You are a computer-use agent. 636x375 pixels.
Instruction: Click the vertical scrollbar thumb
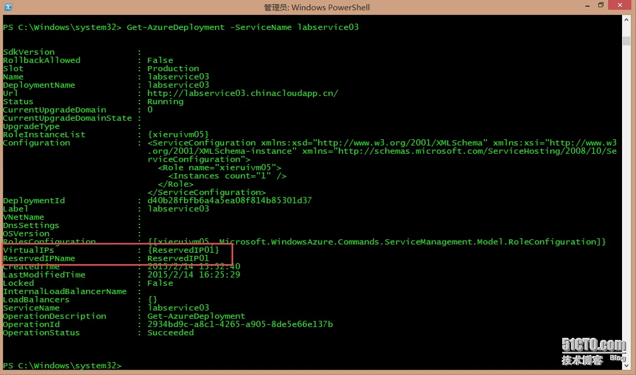pyautogui.click(x=626, y=41)
